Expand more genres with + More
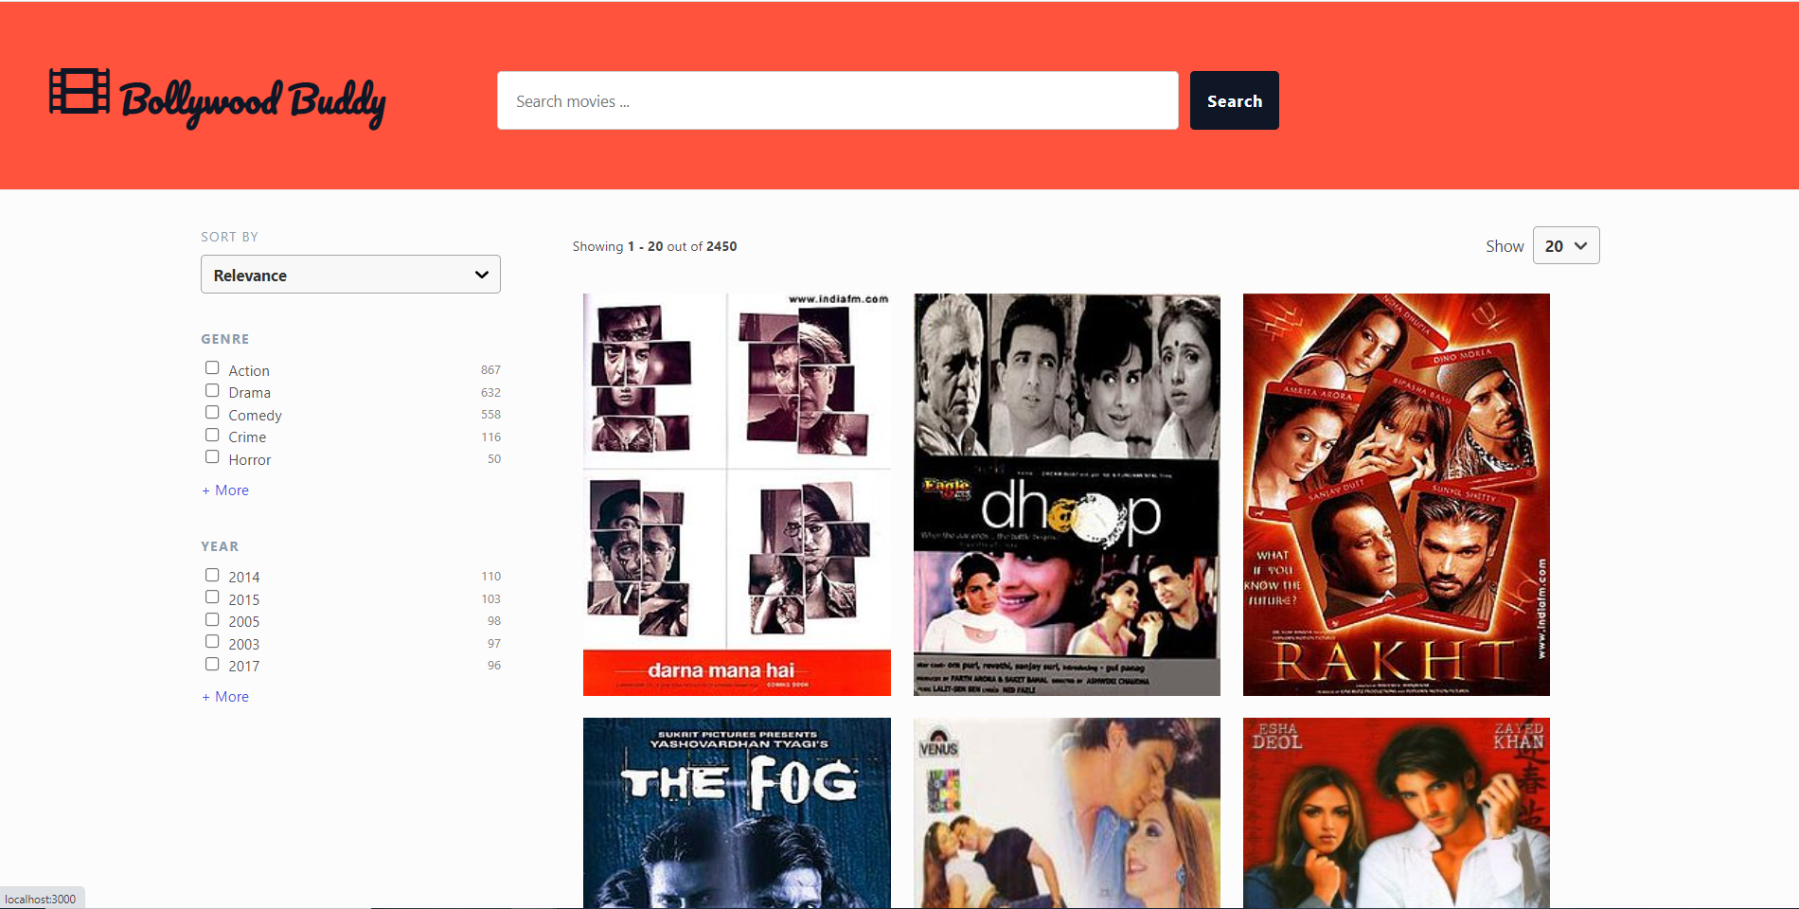1799x909 pixels. (x=225, y=490)
